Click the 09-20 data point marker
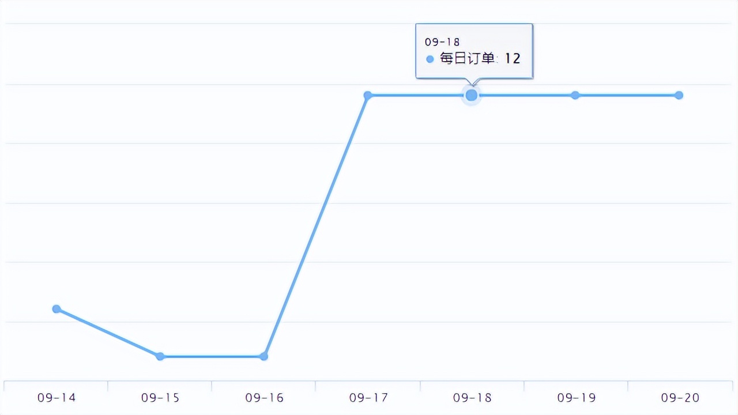Viewport: 738px width, 415px height. click(x=679, y=95)
